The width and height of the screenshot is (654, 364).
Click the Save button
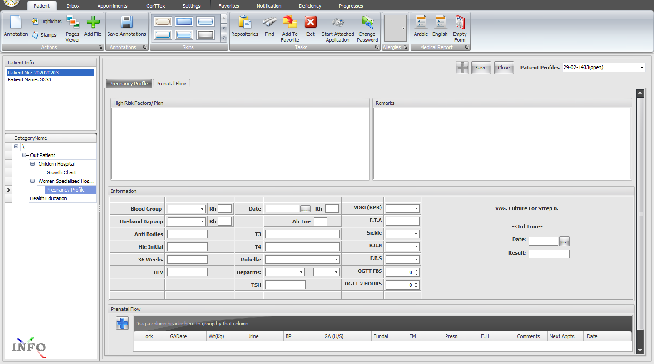[481, 68]
